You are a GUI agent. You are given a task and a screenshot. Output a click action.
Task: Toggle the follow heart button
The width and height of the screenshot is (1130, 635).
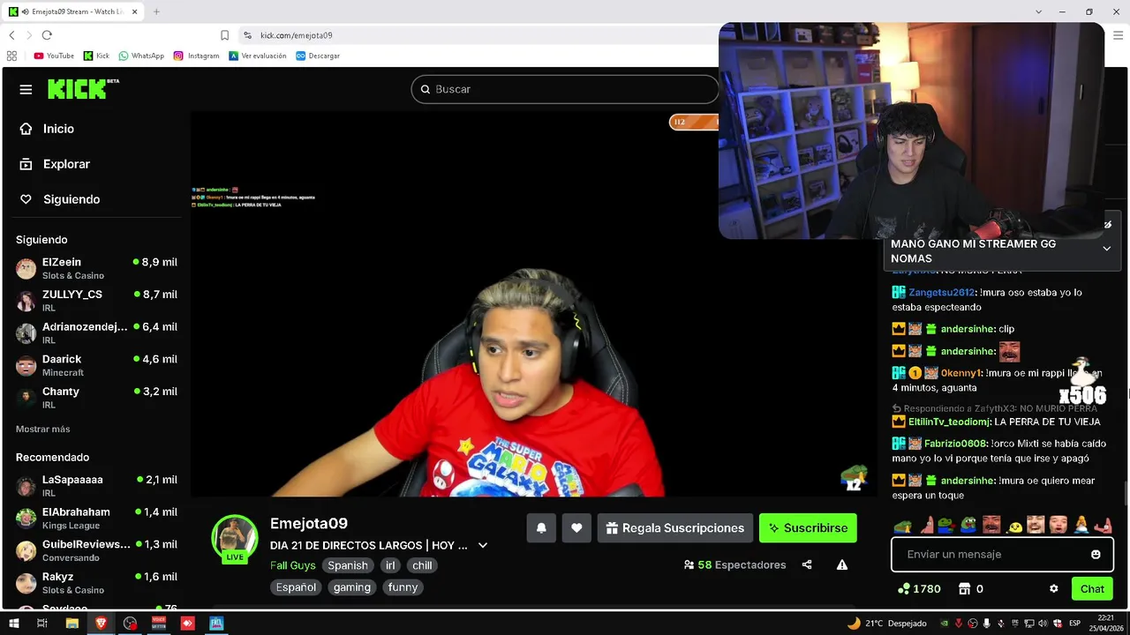coord(576,528)
